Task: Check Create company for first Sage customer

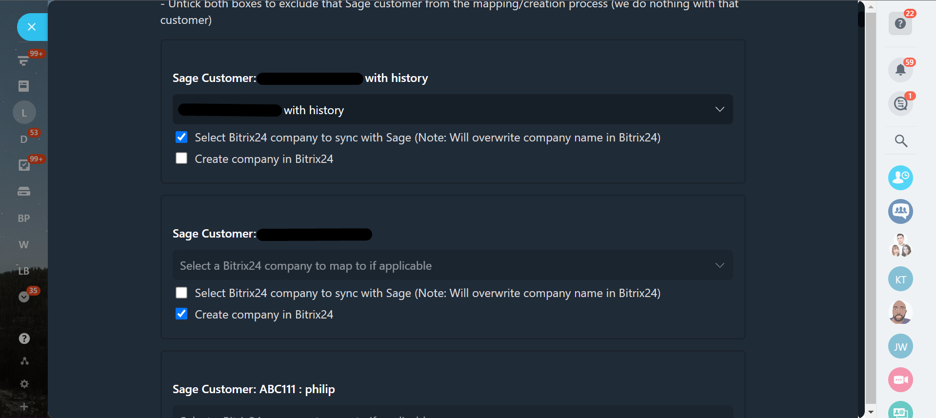Action: 181,159
